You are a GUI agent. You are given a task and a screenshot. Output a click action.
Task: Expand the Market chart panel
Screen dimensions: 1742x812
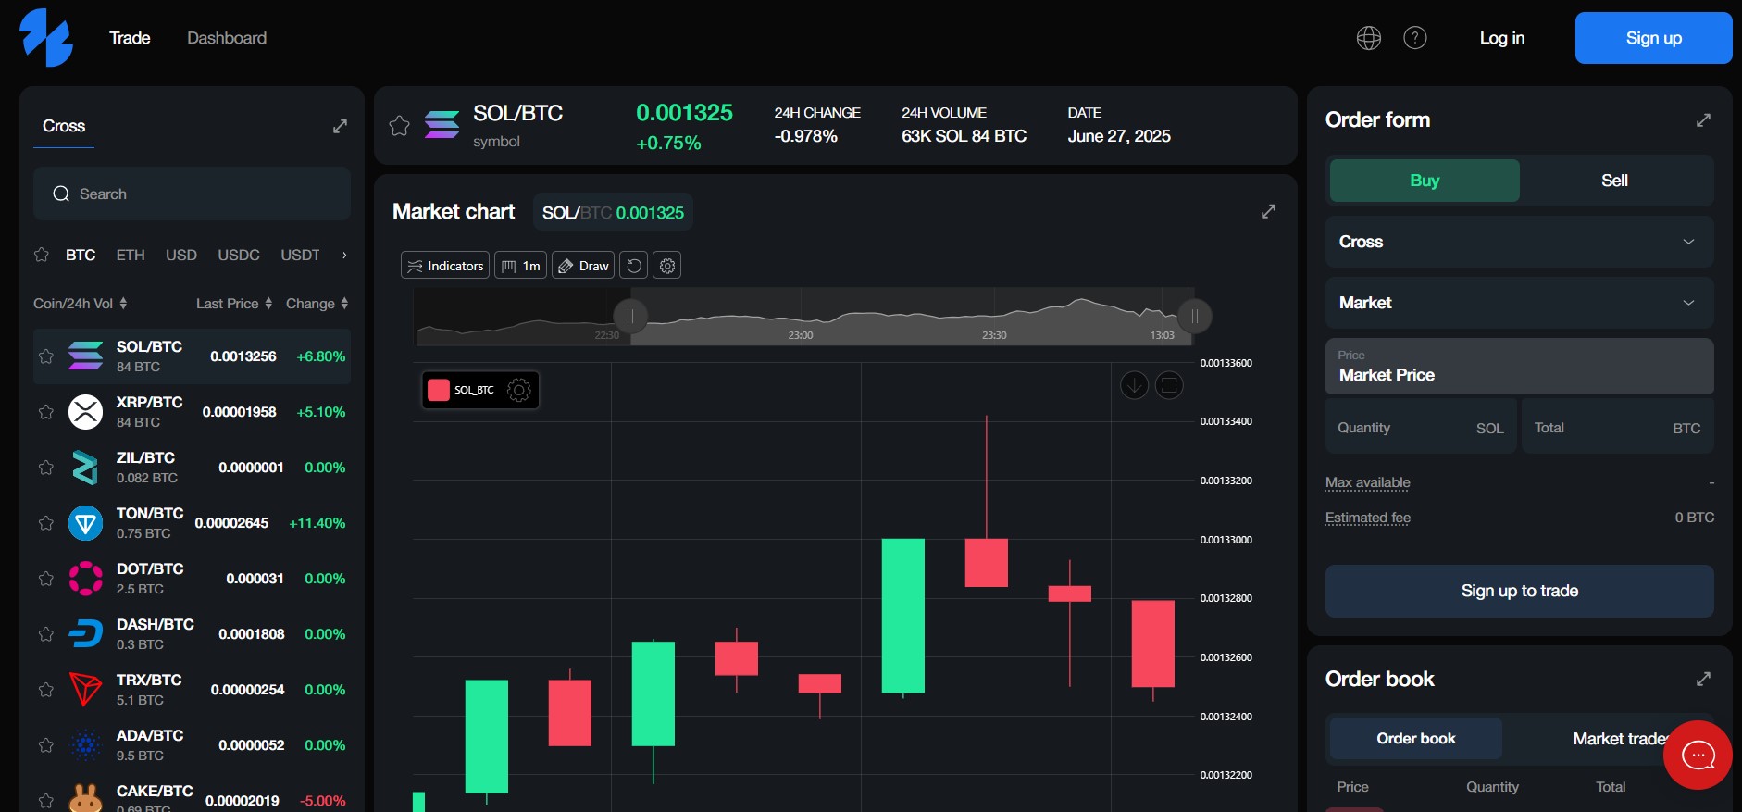[x=1268, y=211]
